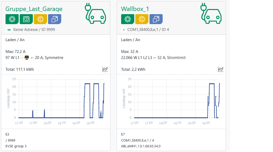Click the 'ABL,eMH1,1.0,1.68.65.54,0' device text
The image size is (273, 152).
tap(141, 146)
